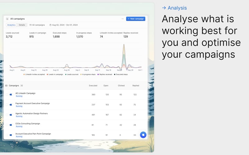Check the CEOs Consulting Campaign checkbox

(x=7, y=125)
